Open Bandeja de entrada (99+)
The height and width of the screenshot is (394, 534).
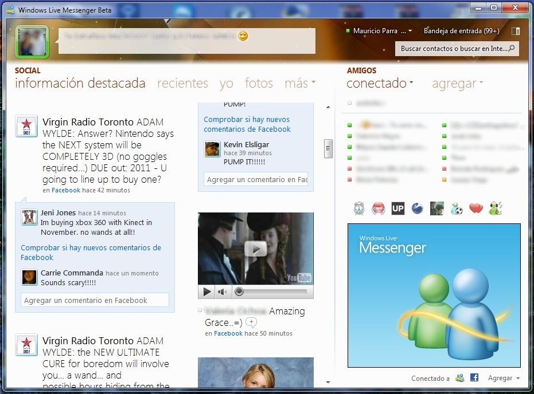(x=461, y=31)
